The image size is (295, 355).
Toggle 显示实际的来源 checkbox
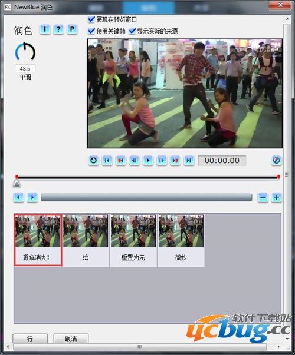click(132, 31)
